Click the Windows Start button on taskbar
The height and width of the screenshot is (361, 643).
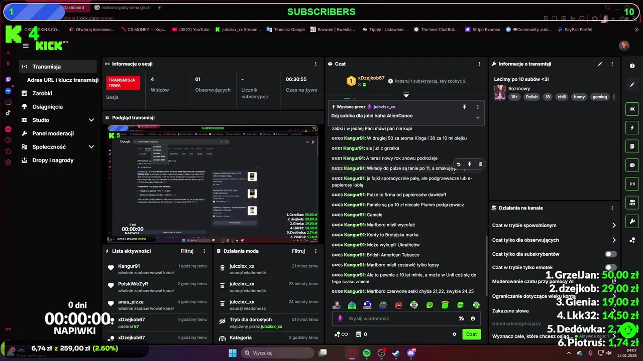click(x=233, y=353)
